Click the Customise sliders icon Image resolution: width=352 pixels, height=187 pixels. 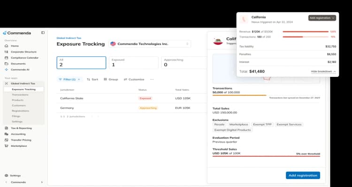[125, 79]
